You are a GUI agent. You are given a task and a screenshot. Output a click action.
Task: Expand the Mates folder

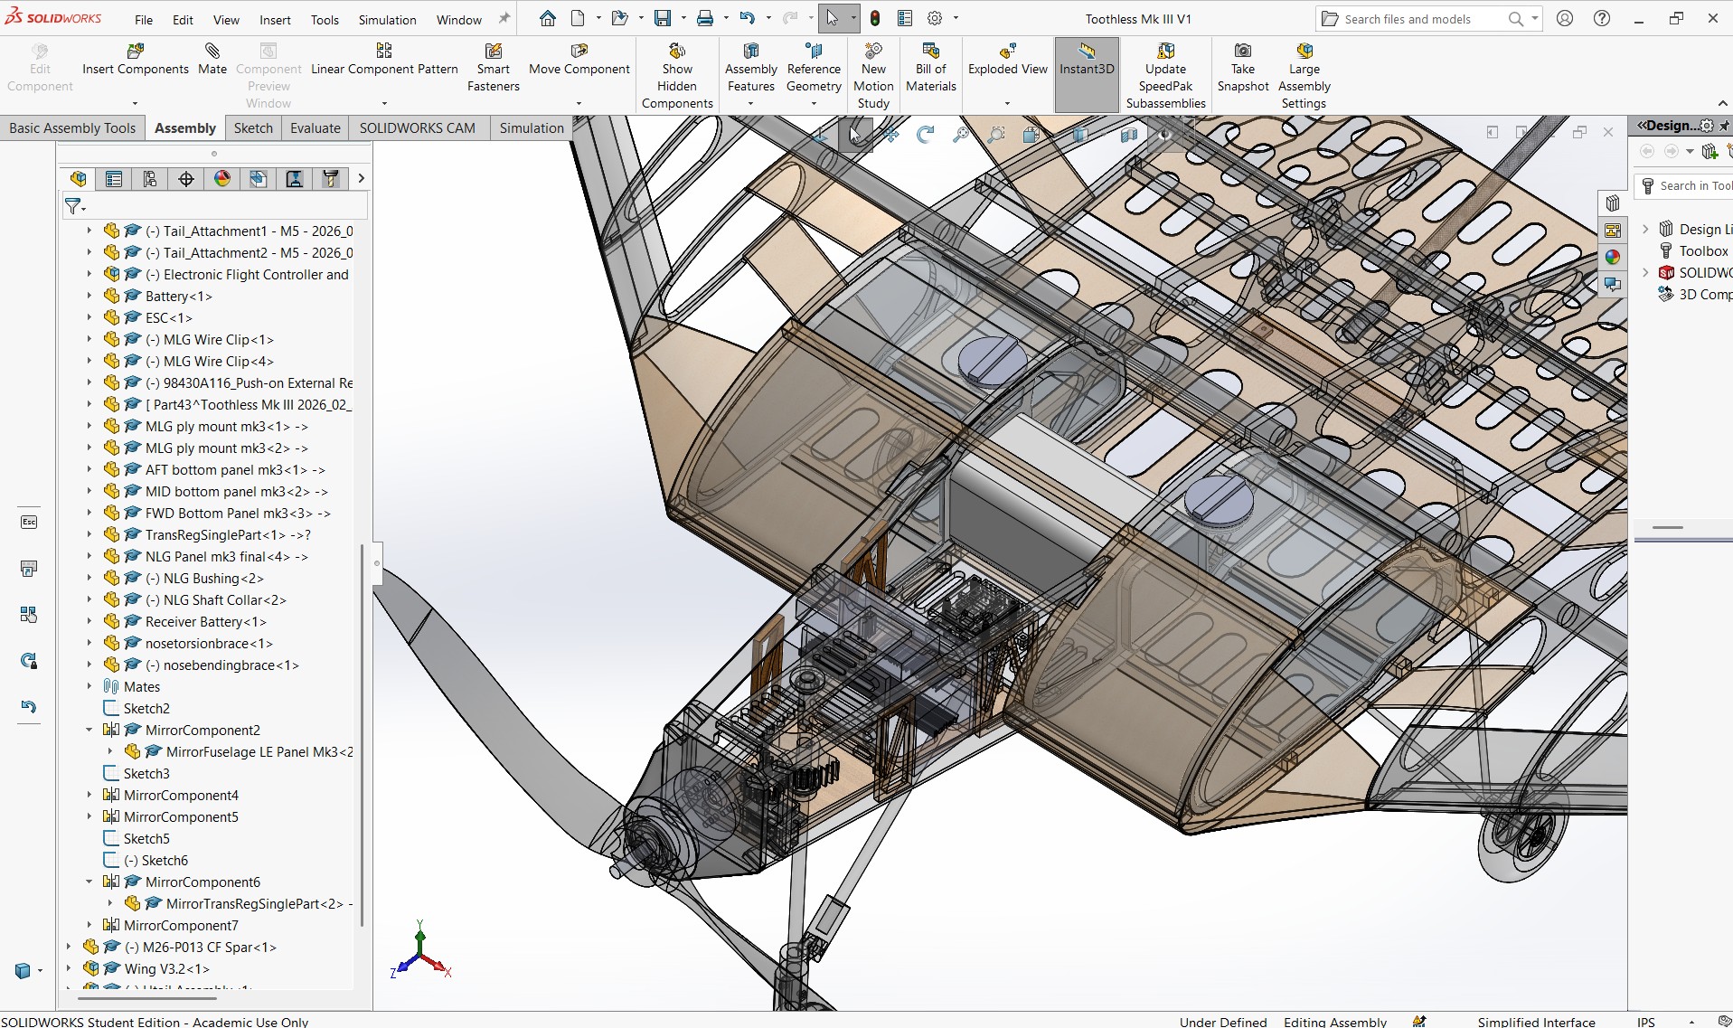89,686
